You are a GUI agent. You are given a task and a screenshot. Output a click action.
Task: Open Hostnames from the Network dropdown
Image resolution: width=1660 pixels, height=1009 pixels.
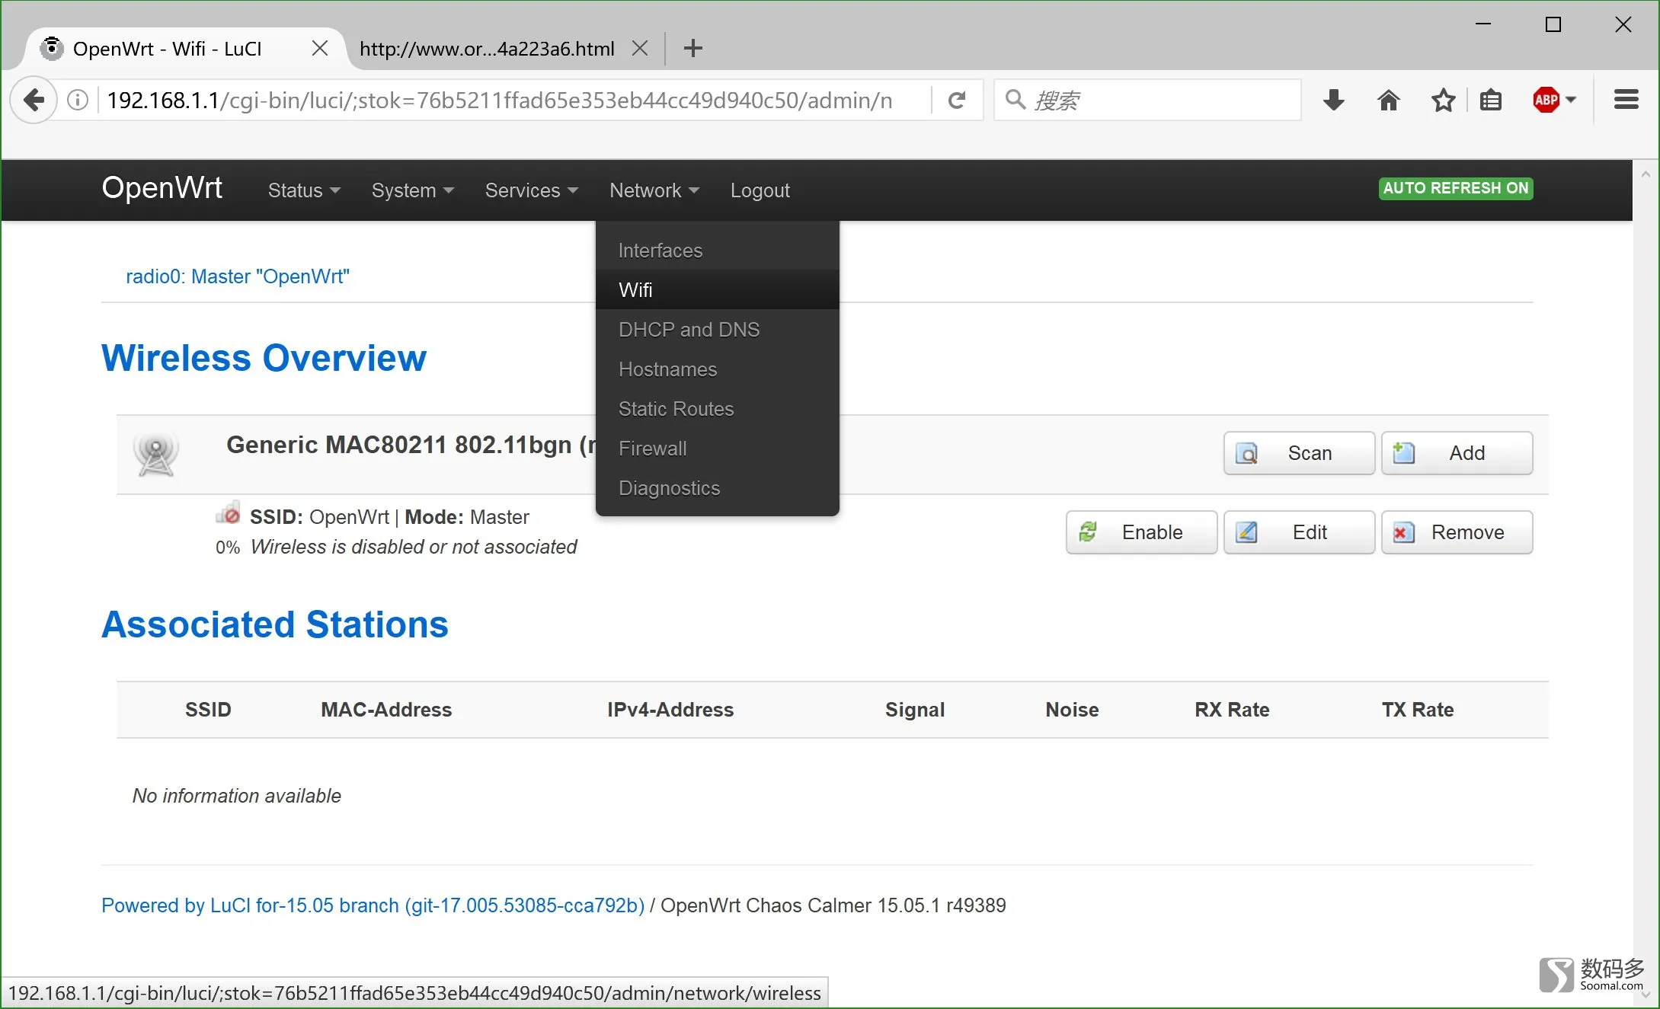(x=718, y=369)
